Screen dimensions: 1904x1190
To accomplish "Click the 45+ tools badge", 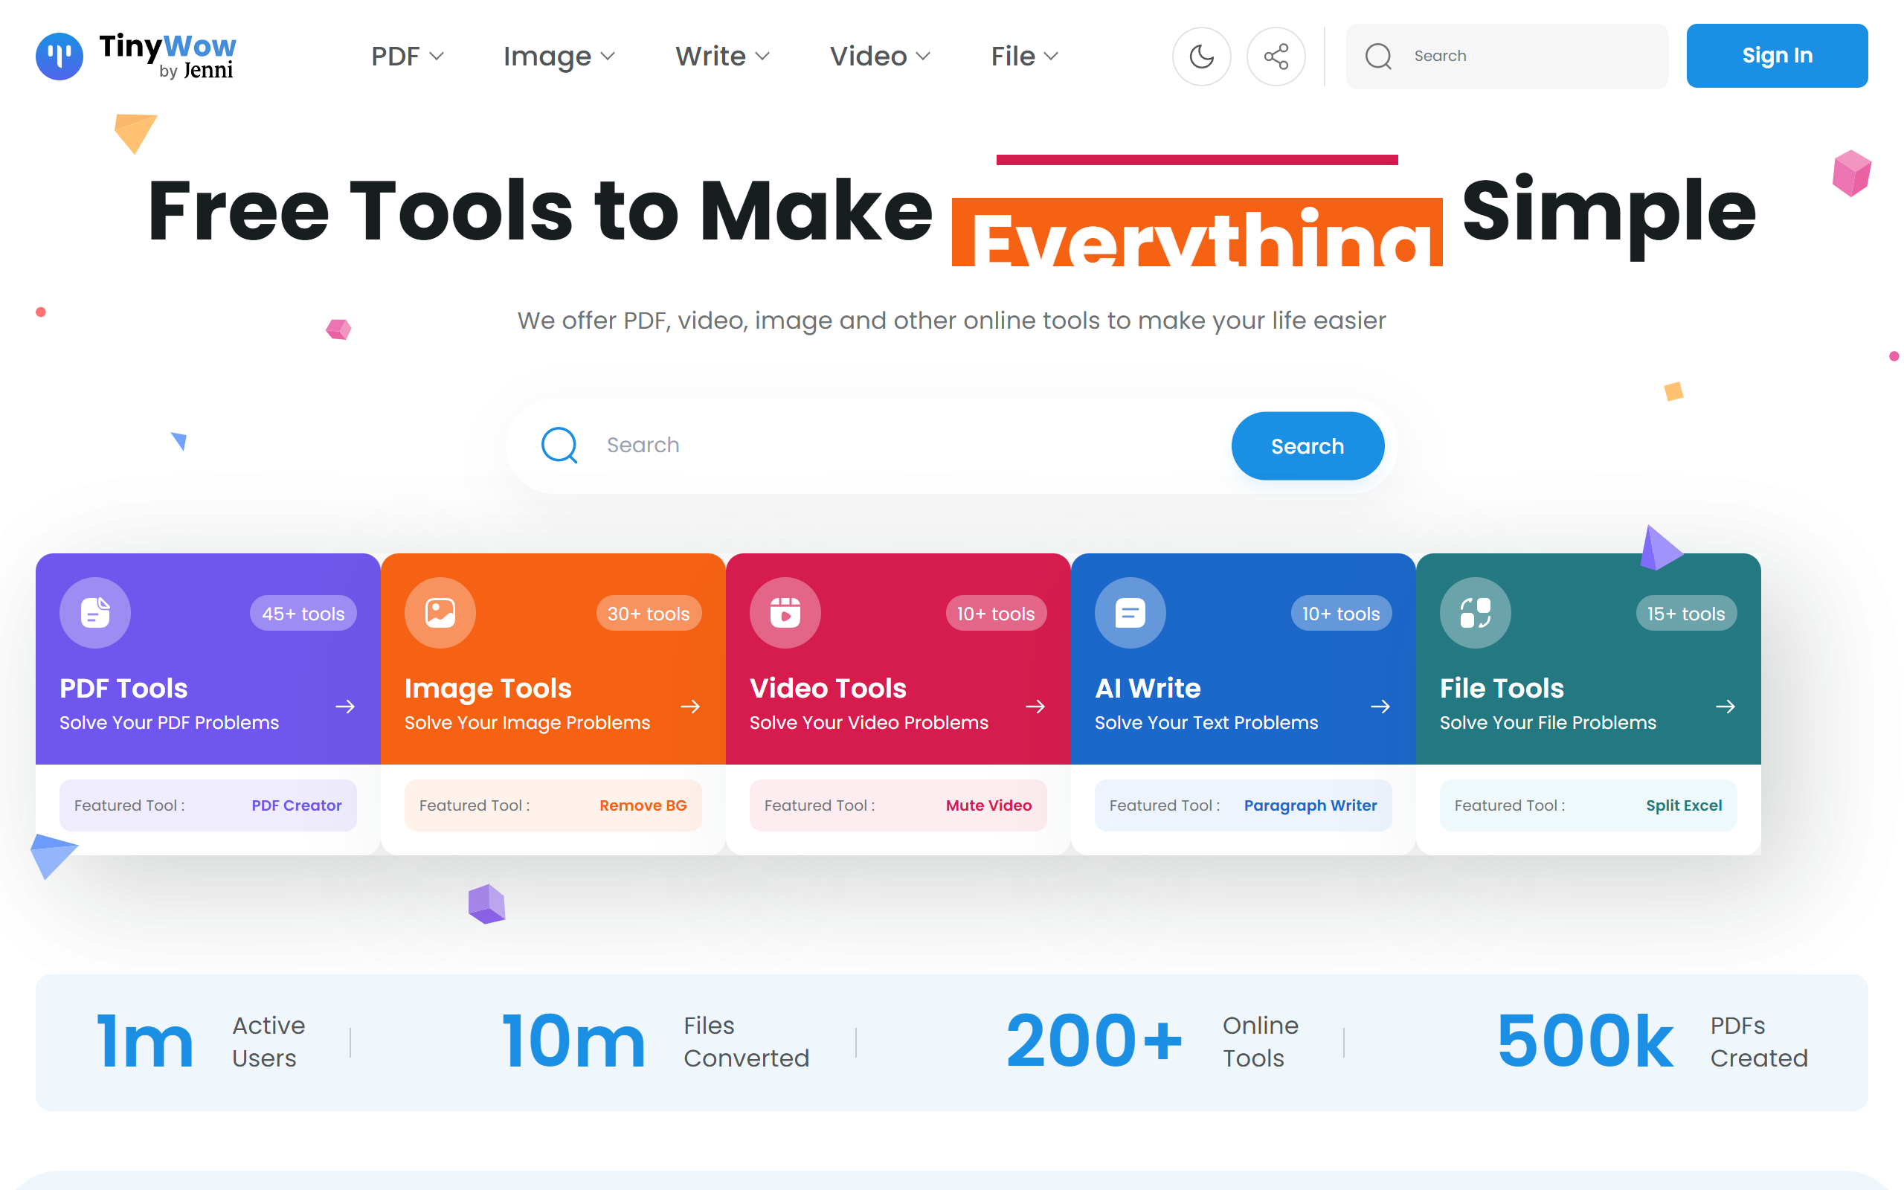I will pyautogui.click(x=303, y=613).
